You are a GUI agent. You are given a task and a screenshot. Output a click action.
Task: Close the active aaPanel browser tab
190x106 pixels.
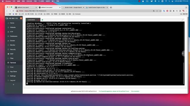coord(60,7)
